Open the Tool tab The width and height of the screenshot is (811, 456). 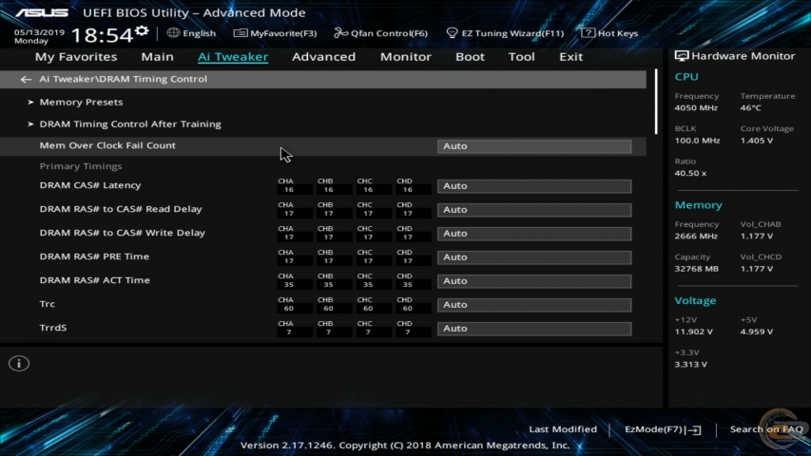[x=521, y=57]
